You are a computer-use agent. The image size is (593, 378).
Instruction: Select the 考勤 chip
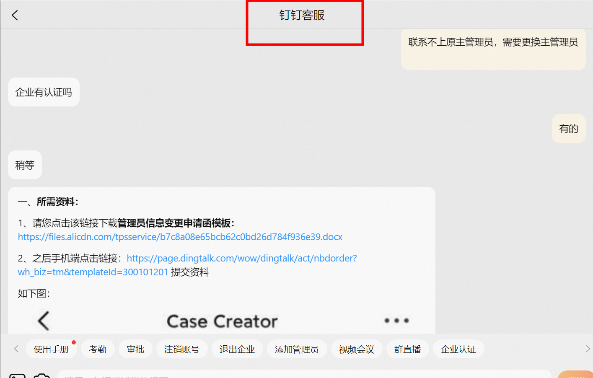[98, 349]
